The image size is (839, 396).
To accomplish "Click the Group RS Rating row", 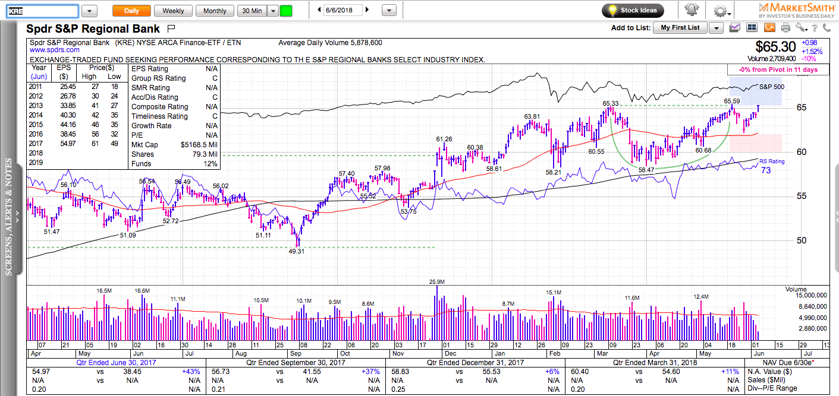I will pos(174,78).
